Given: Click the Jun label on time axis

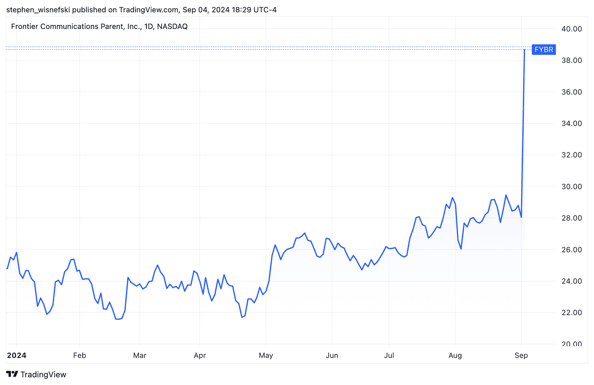Looking at the screenshot, I should pyautogui.click(x=332, y=355).
